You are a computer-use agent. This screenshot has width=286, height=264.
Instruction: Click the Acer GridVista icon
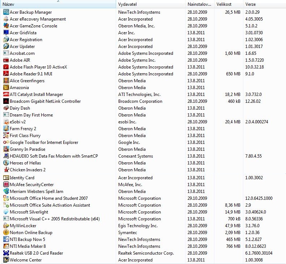(x=6, y=32)
